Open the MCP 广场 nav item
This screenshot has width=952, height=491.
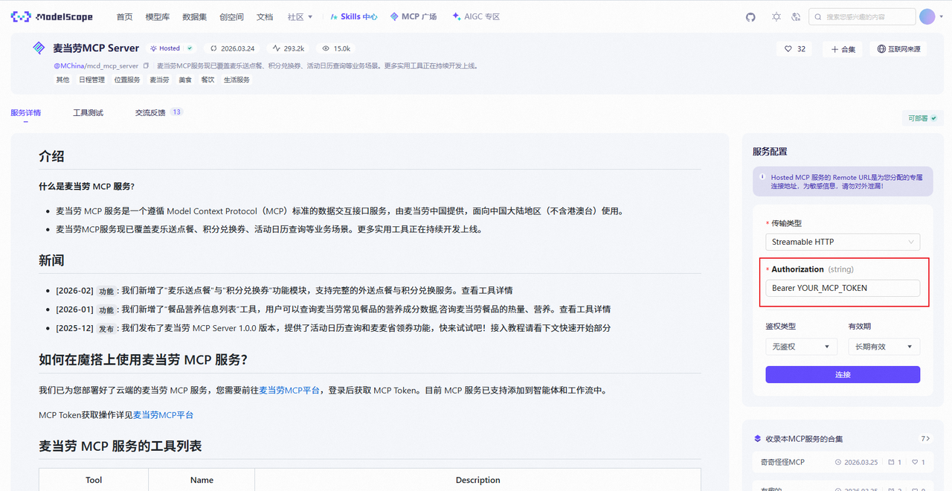click(x=414, y=16)
